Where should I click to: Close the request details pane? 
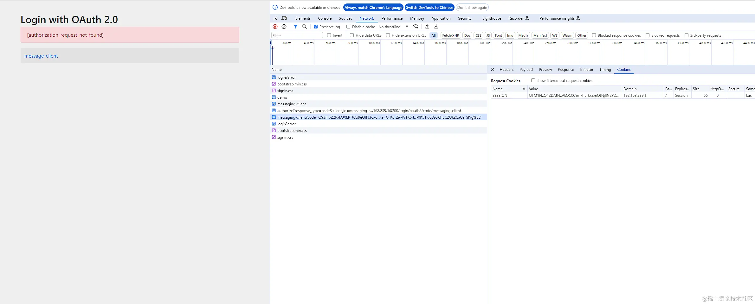coord(493,70)
